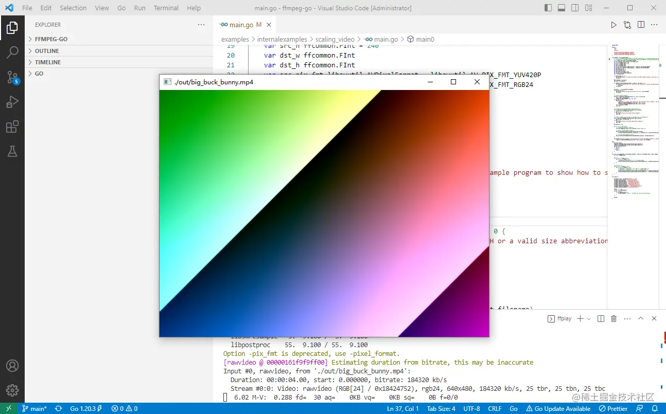Open the Help menu
Image resolution: width=666 pixels, height=414 pixels.
[194, 8]
